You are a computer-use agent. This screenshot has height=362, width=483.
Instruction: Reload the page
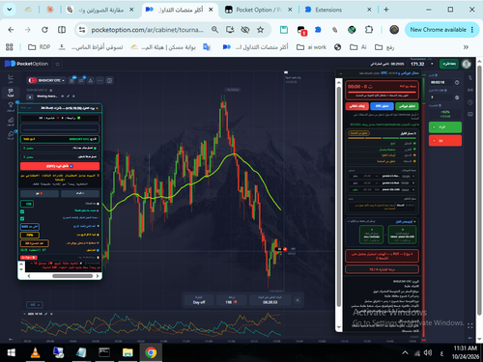click(x=44, y=30)
